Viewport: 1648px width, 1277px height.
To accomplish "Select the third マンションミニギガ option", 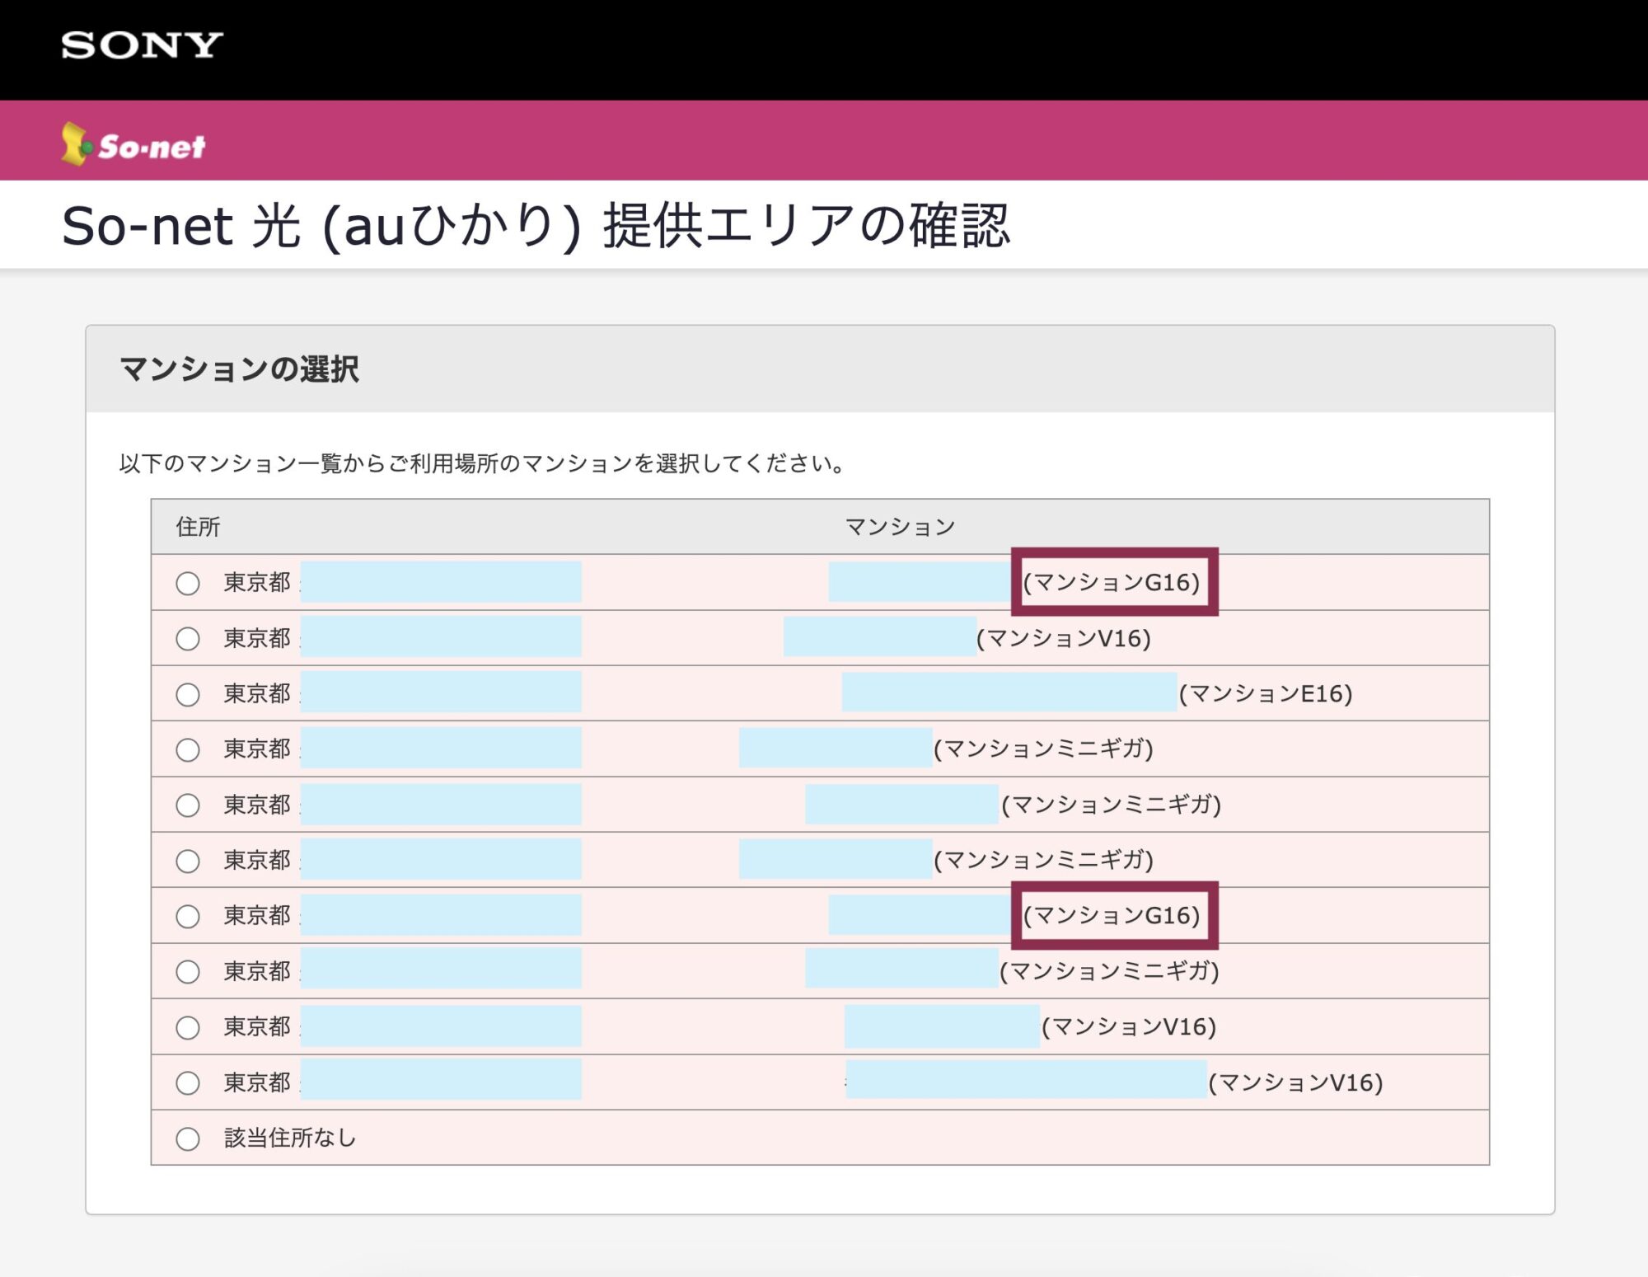I will click(188, 859).
